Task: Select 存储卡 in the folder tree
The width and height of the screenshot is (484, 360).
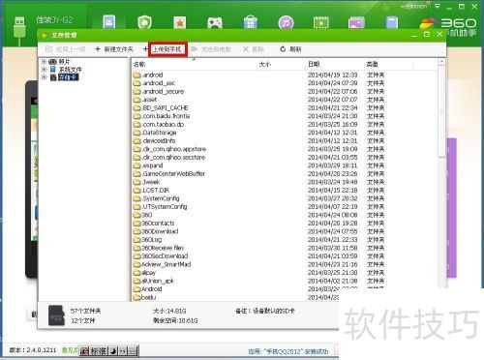Action: [x=68, y=77]
